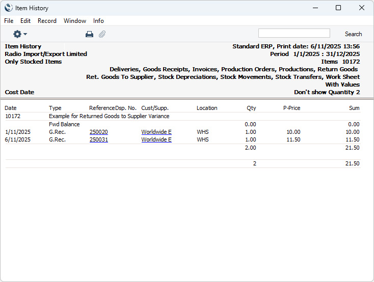Open the Edit menu
Viewport: 374px width, 282px height.
point(25,21)
